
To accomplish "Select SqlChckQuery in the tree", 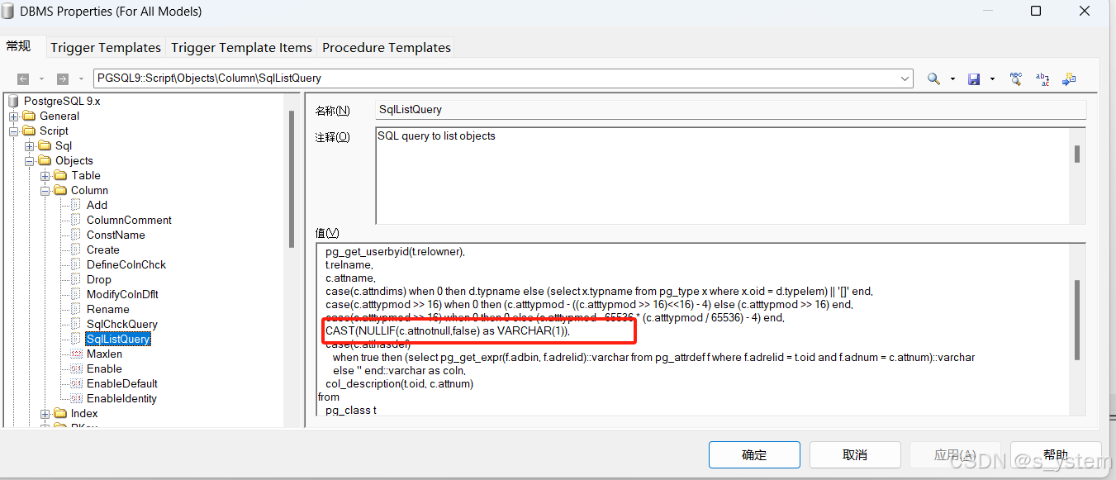I will point(121,324).
